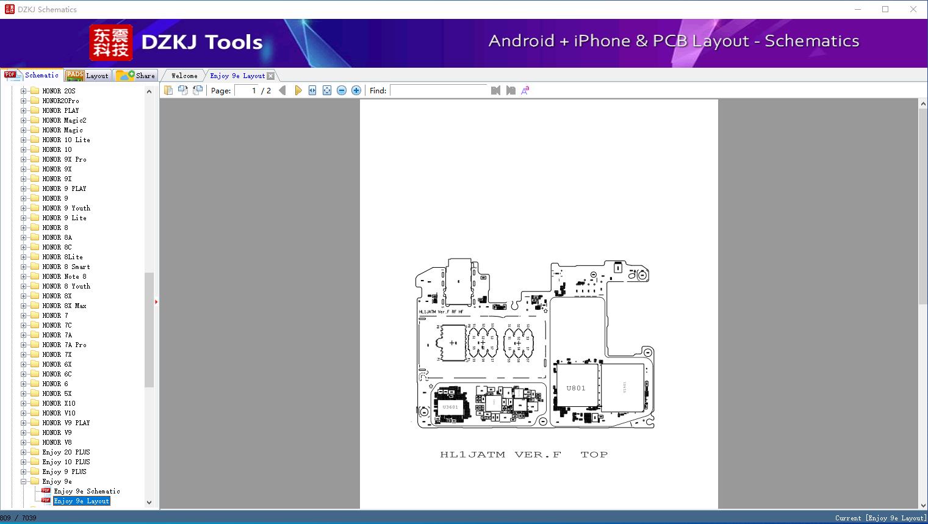Expand the Enjoy 20 PLUS folder
The width and height of the screenshot is (928, 524).
pyautogui.click(x=24, y=452)
